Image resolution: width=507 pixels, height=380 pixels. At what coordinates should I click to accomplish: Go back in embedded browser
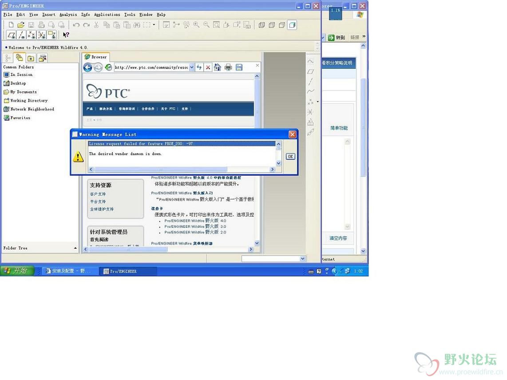click(x=87, y=67)
